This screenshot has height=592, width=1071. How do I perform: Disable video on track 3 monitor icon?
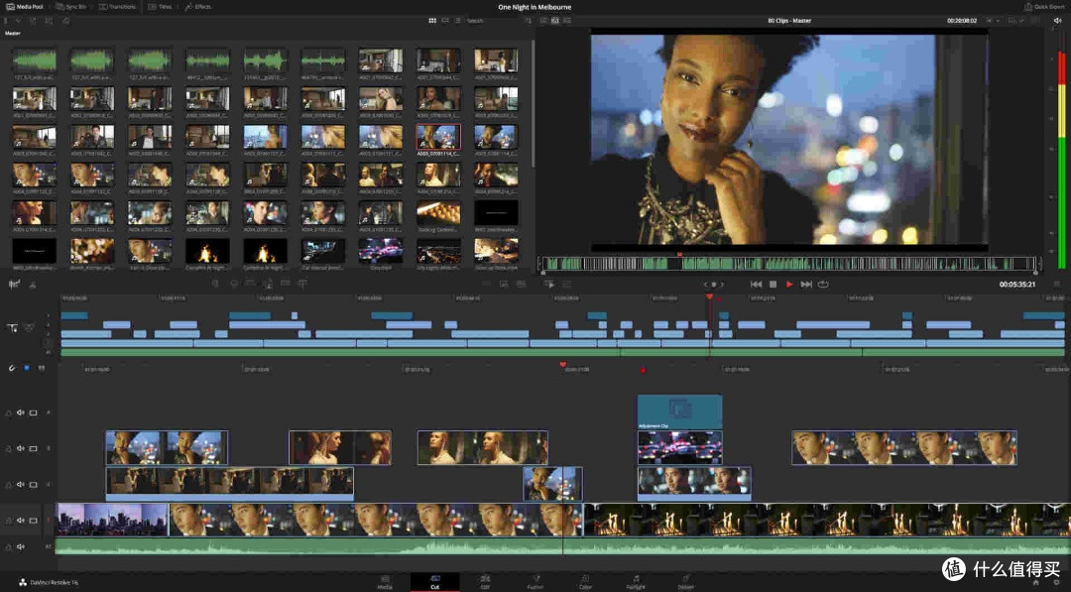point(33,448)
